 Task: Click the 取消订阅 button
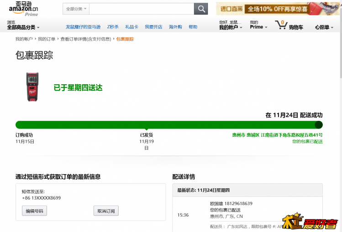point(106,211)
